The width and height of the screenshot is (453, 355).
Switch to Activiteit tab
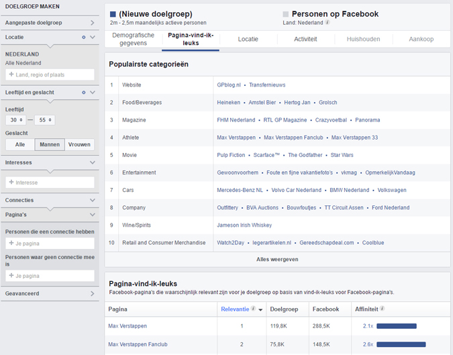click(x=305, y=39)
